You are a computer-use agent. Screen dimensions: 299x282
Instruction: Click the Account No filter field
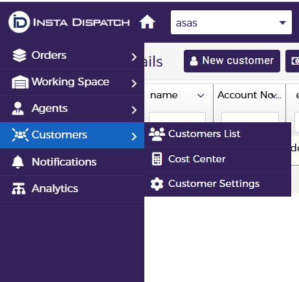250,117
